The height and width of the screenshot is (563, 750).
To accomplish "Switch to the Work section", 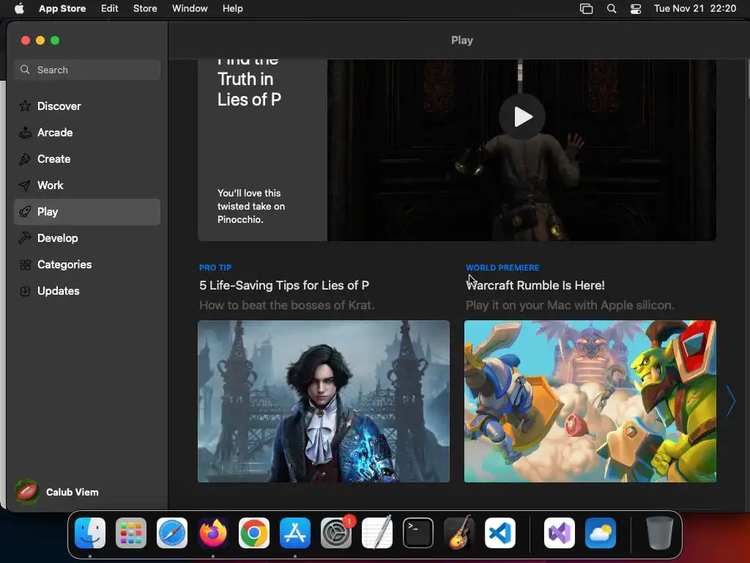I will coord(87,185).
